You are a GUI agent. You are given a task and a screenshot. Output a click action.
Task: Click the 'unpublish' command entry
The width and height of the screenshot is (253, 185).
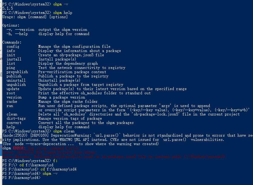(16, 85)
